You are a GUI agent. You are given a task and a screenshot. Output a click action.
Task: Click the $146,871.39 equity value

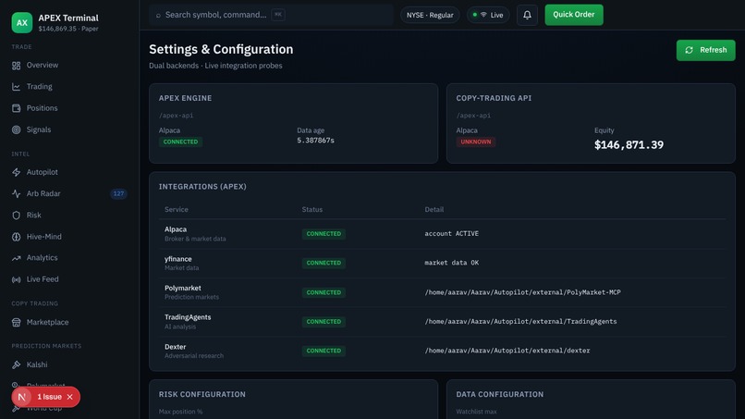point(629,144)
